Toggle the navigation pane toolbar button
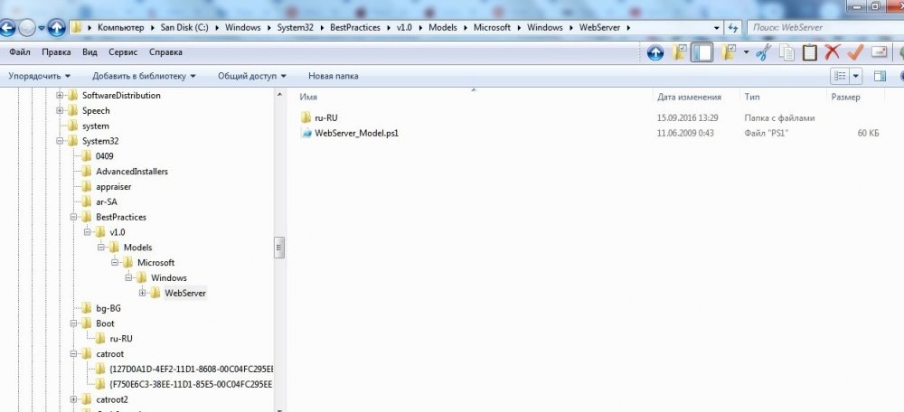 tap(702, 52)
